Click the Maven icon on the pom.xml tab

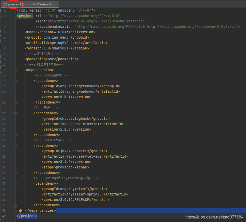pos(5,4)
